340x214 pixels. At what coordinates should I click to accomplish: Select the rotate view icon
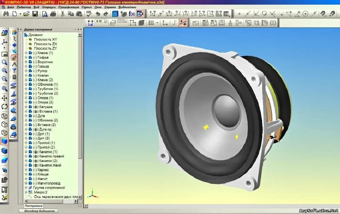[4, 107]
